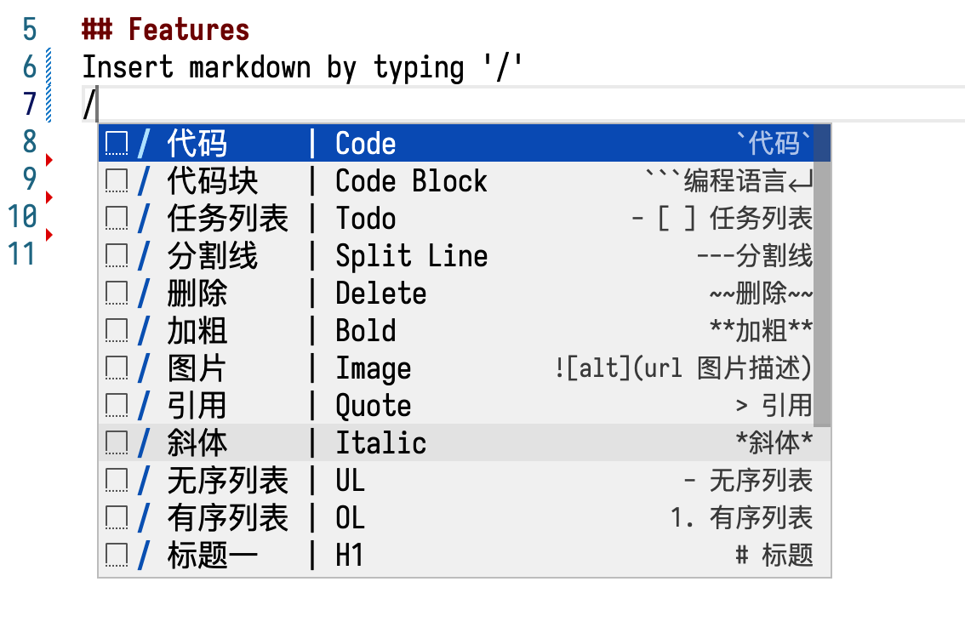Insert the 图片 Image item
Image resolution: width=965 pixels, height=633 pixels.
pos(455,368)
